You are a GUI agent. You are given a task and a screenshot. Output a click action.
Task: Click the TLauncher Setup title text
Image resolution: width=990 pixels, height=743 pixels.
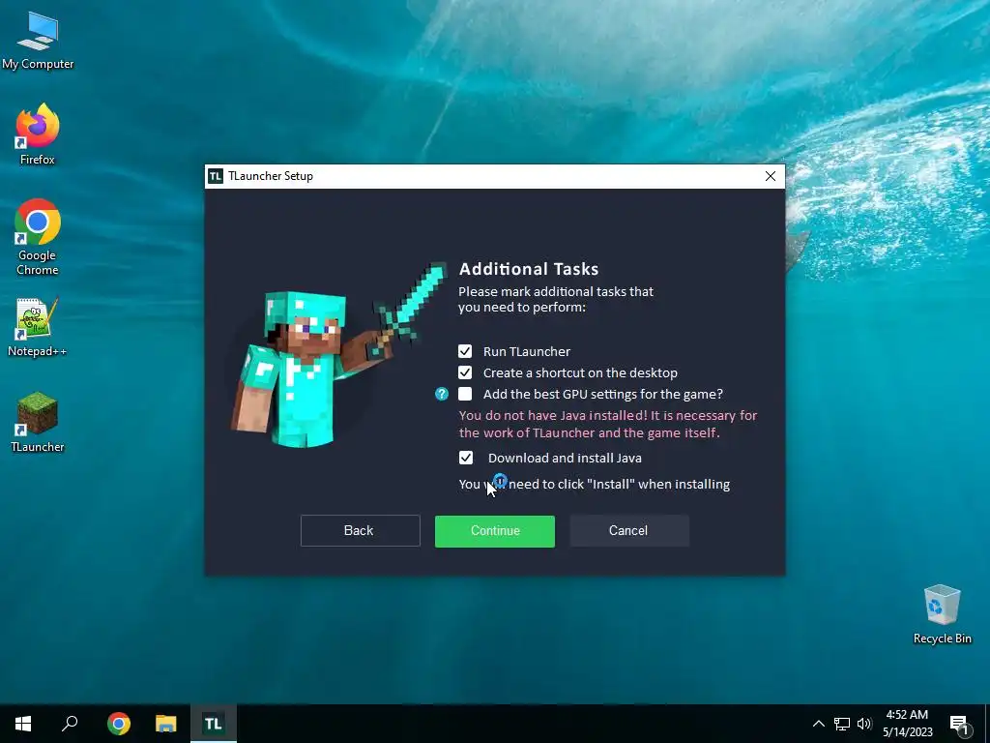click(x=271, y=176)
